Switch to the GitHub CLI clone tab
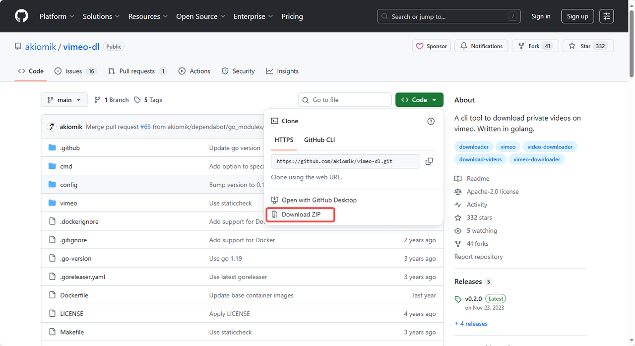635x346 pixels. [319, 140]
